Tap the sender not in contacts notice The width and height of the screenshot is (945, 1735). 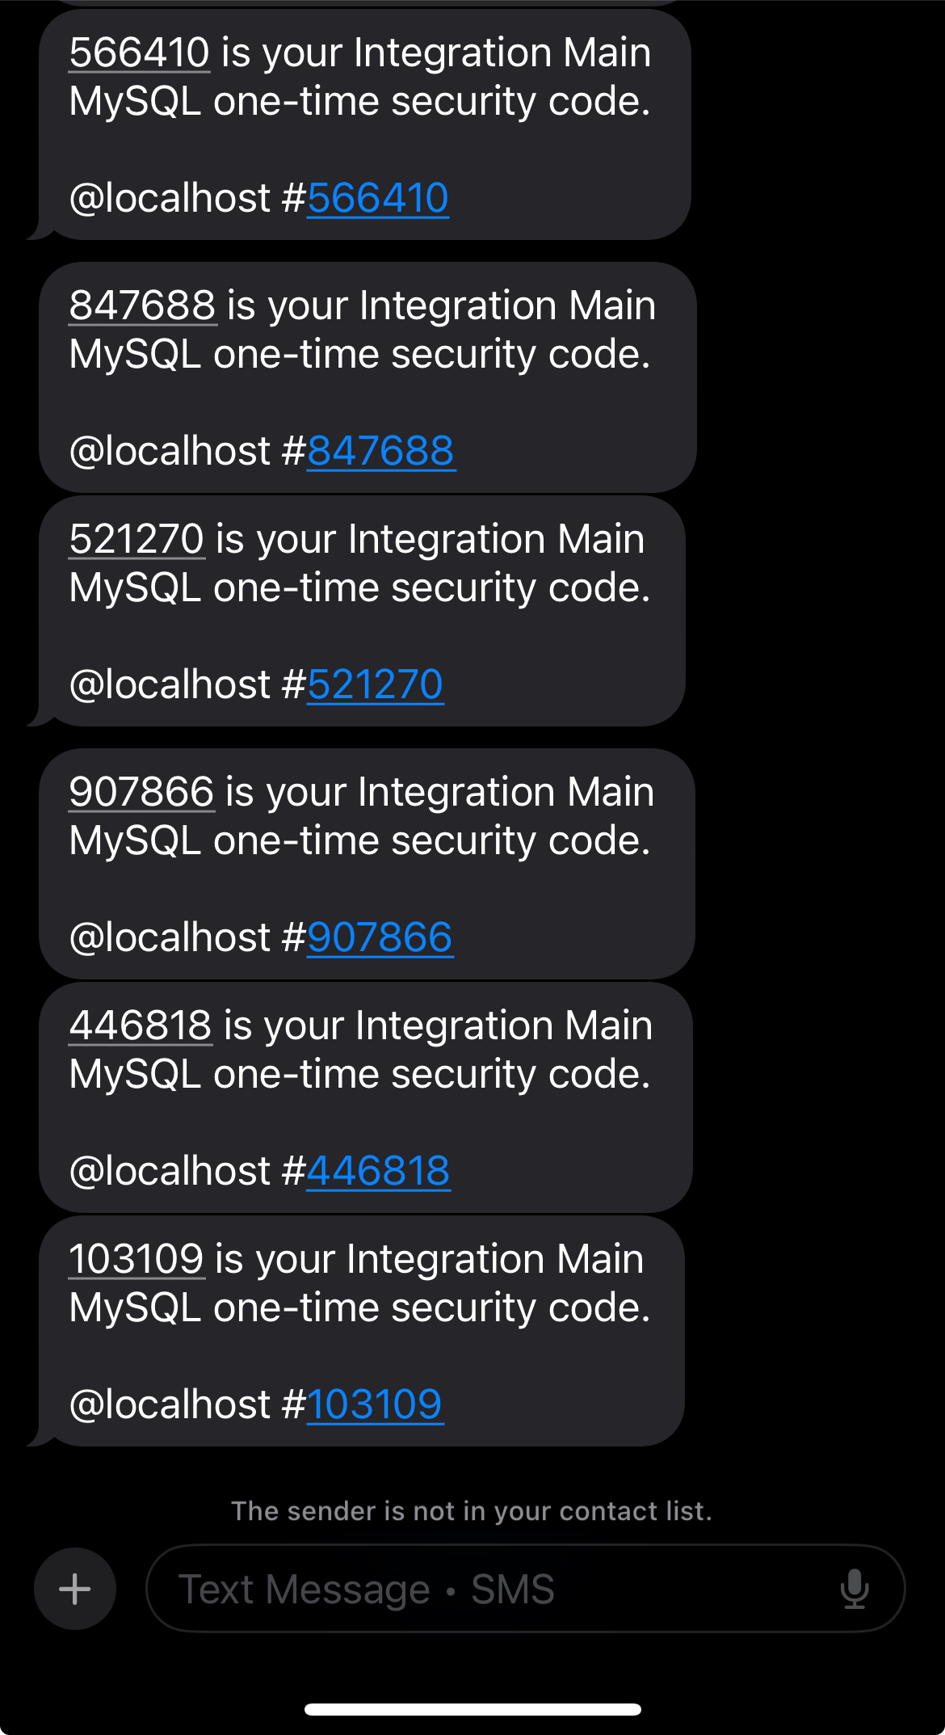click(472, 1511)
